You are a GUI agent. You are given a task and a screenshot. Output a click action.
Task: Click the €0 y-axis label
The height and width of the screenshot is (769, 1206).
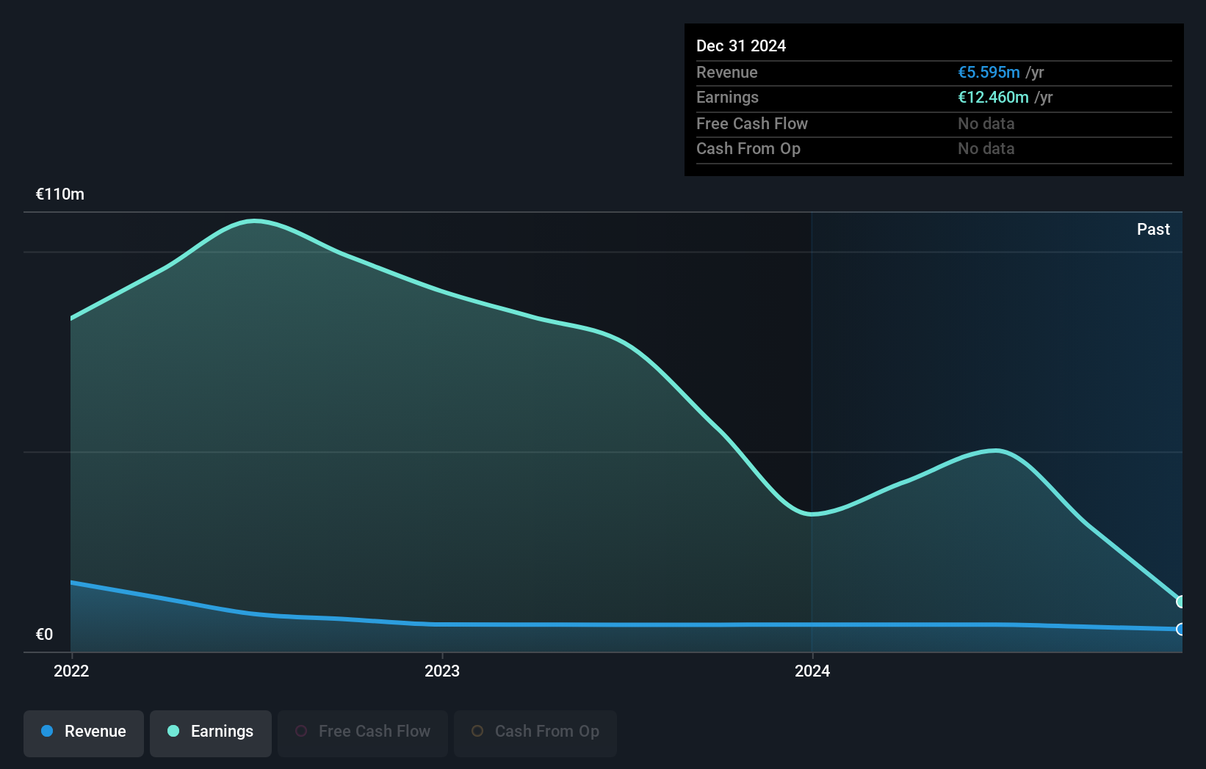(44, 635)
